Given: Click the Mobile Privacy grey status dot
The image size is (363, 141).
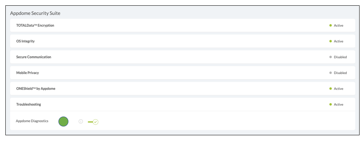Looking at the screenshot, I should coord(331,73).
